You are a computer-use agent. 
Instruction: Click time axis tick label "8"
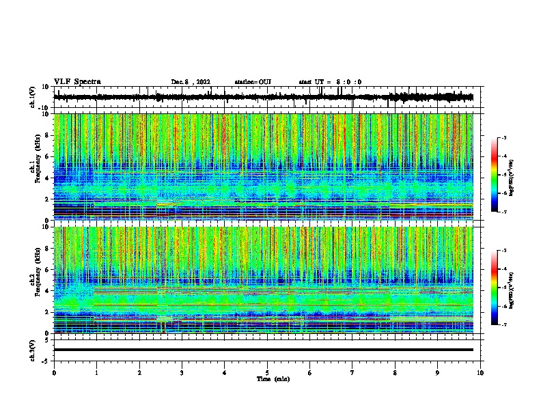tap(395, 373)
